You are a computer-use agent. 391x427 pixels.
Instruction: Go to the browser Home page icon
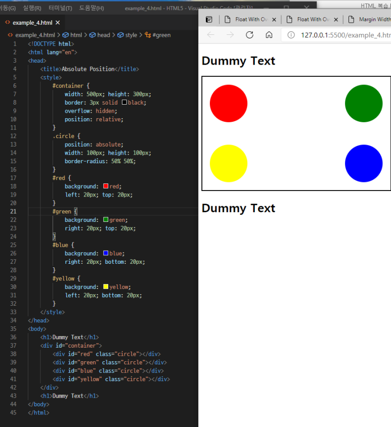click(269, 35)
